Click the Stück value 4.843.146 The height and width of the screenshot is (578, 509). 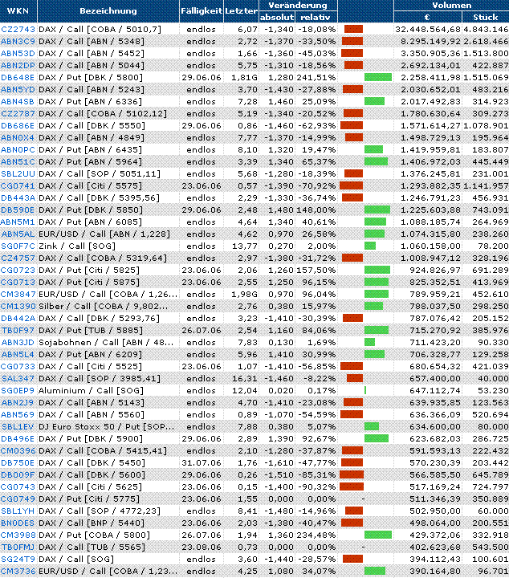point(486,29)
